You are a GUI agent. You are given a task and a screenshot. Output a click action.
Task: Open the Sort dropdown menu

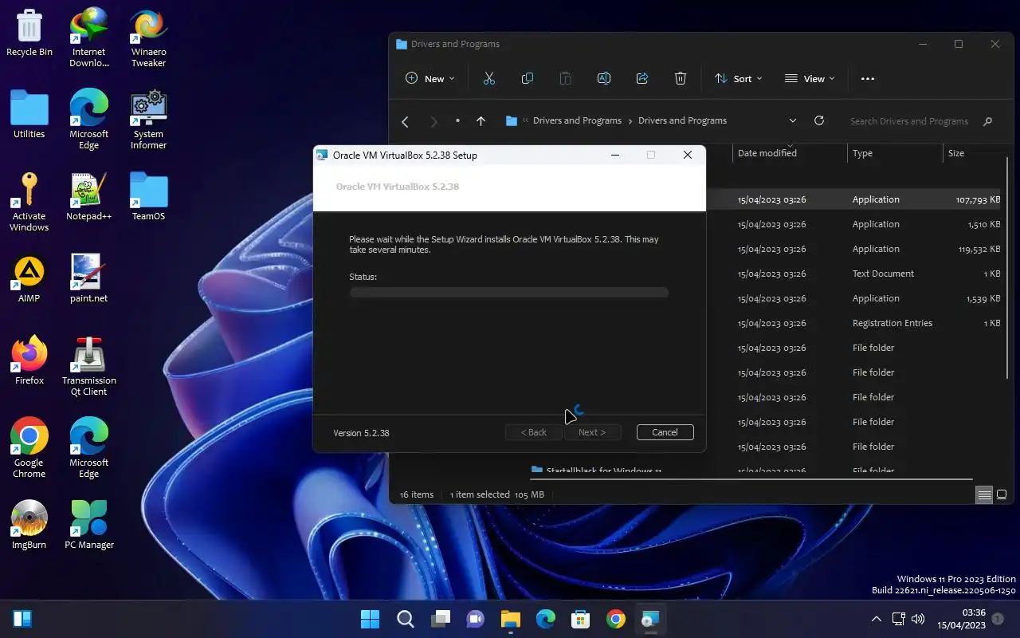pyautogui.click(x=739, y=78)
